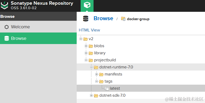Expand the blobs folder node

point(86,46)
